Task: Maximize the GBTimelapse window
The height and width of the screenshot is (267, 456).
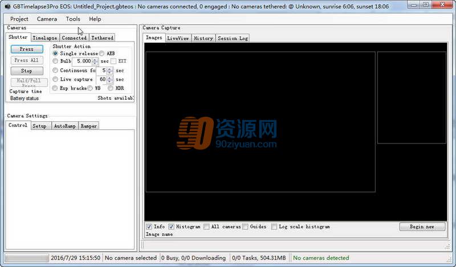Action: click(426, 5)
